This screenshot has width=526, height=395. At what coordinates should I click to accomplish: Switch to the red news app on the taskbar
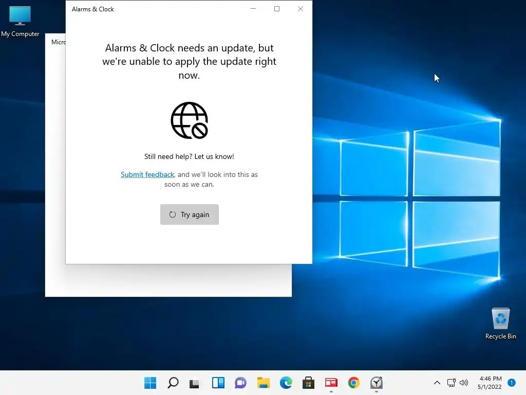coord(331,383)
